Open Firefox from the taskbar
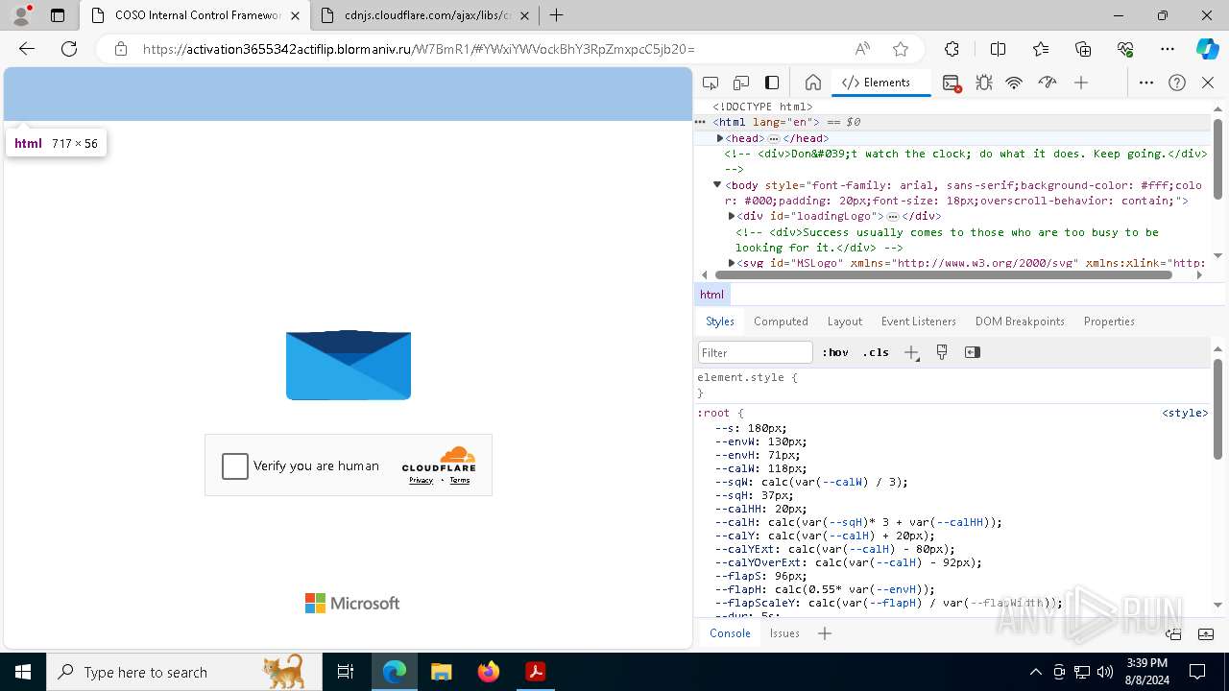 (489, 672)
